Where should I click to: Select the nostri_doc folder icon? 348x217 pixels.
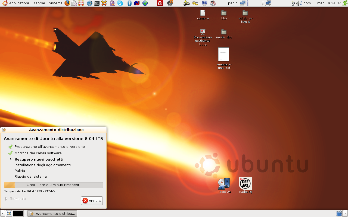(224, 34)
